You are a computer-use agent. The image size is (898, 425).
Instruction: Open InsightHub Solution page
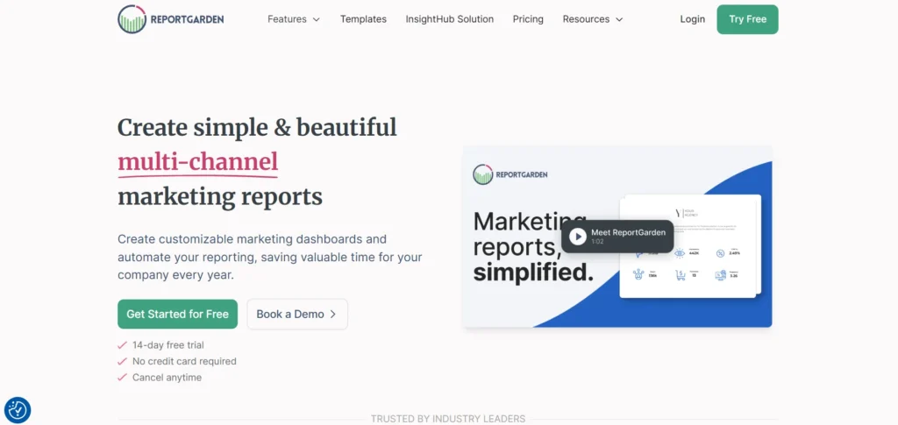[x=450, y=19]
